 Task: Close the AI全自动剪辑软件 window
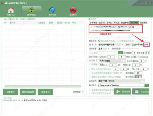(x=150, y=3)
